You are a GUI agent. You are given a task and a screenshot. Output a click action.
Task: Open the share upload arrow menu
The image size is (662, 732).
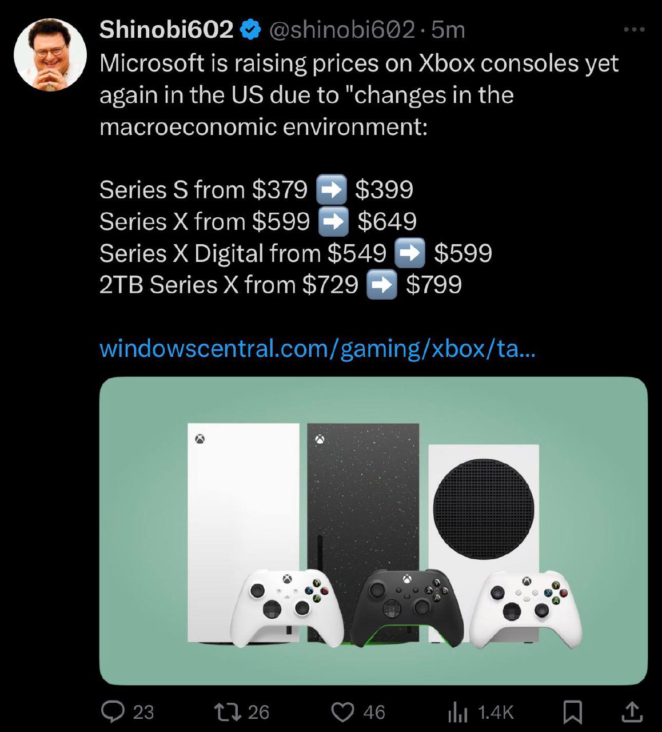click(631, 712)
